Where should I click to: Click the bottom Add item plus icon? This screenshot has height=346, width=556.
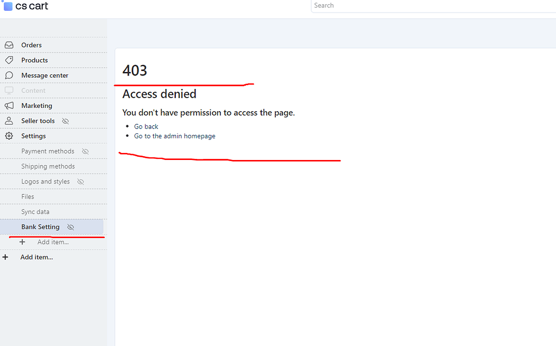coord(6,257)
